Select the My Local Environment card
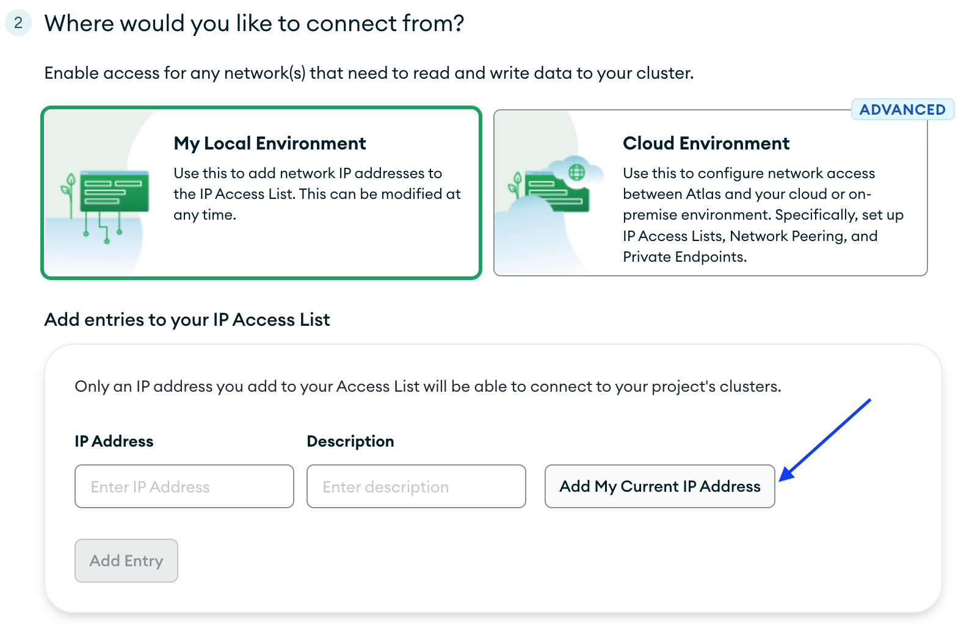Screen dimensions: 972x626 click(x=261, y=193)
